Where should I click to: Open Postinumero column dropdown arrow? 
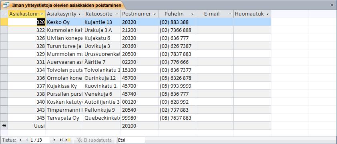pos(155,14)
